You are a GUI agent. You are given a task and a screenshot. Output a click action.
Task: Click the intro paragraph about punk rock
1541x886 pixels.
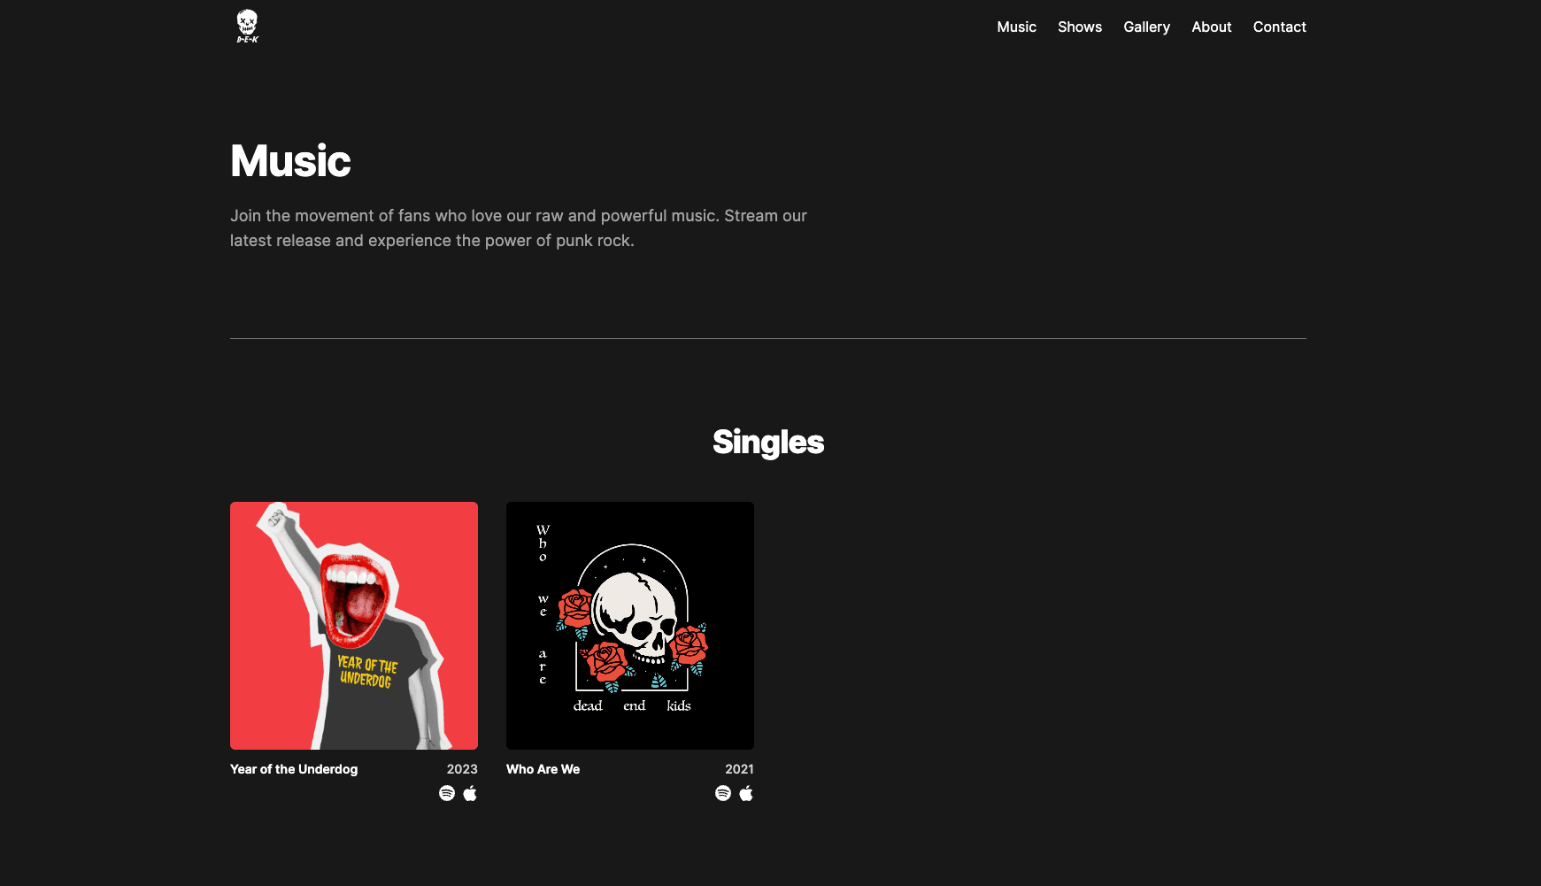(519, 228)
